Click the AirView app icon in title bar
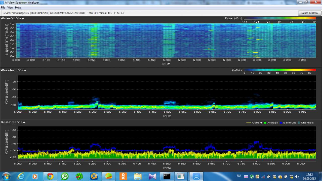 point(3,2)
